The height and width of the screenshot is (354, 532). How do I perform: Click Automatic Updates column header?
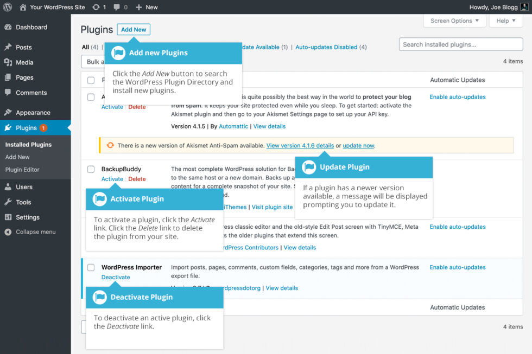pyautogui.click(x=457, y=80)
